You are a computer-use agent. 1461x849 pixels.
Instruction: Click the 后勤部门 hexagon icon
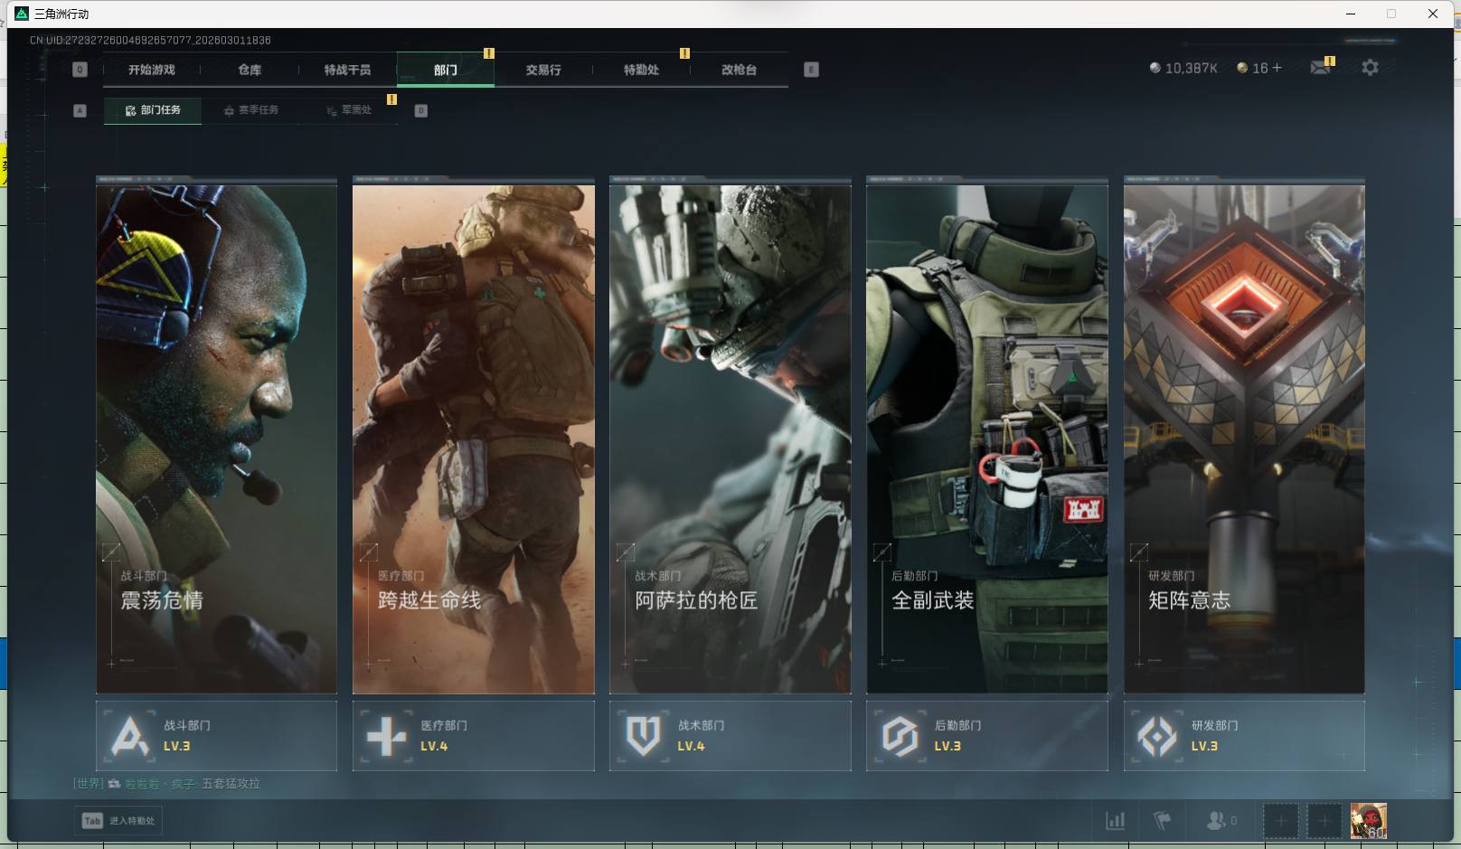click(900, 736)
